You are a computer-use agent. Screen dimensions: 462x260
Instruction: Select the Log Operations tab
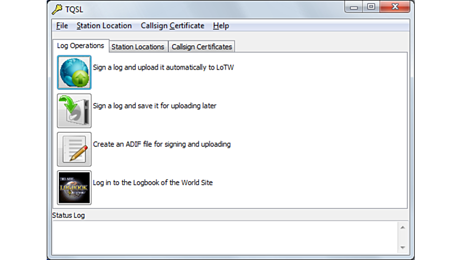click(80, 46)
